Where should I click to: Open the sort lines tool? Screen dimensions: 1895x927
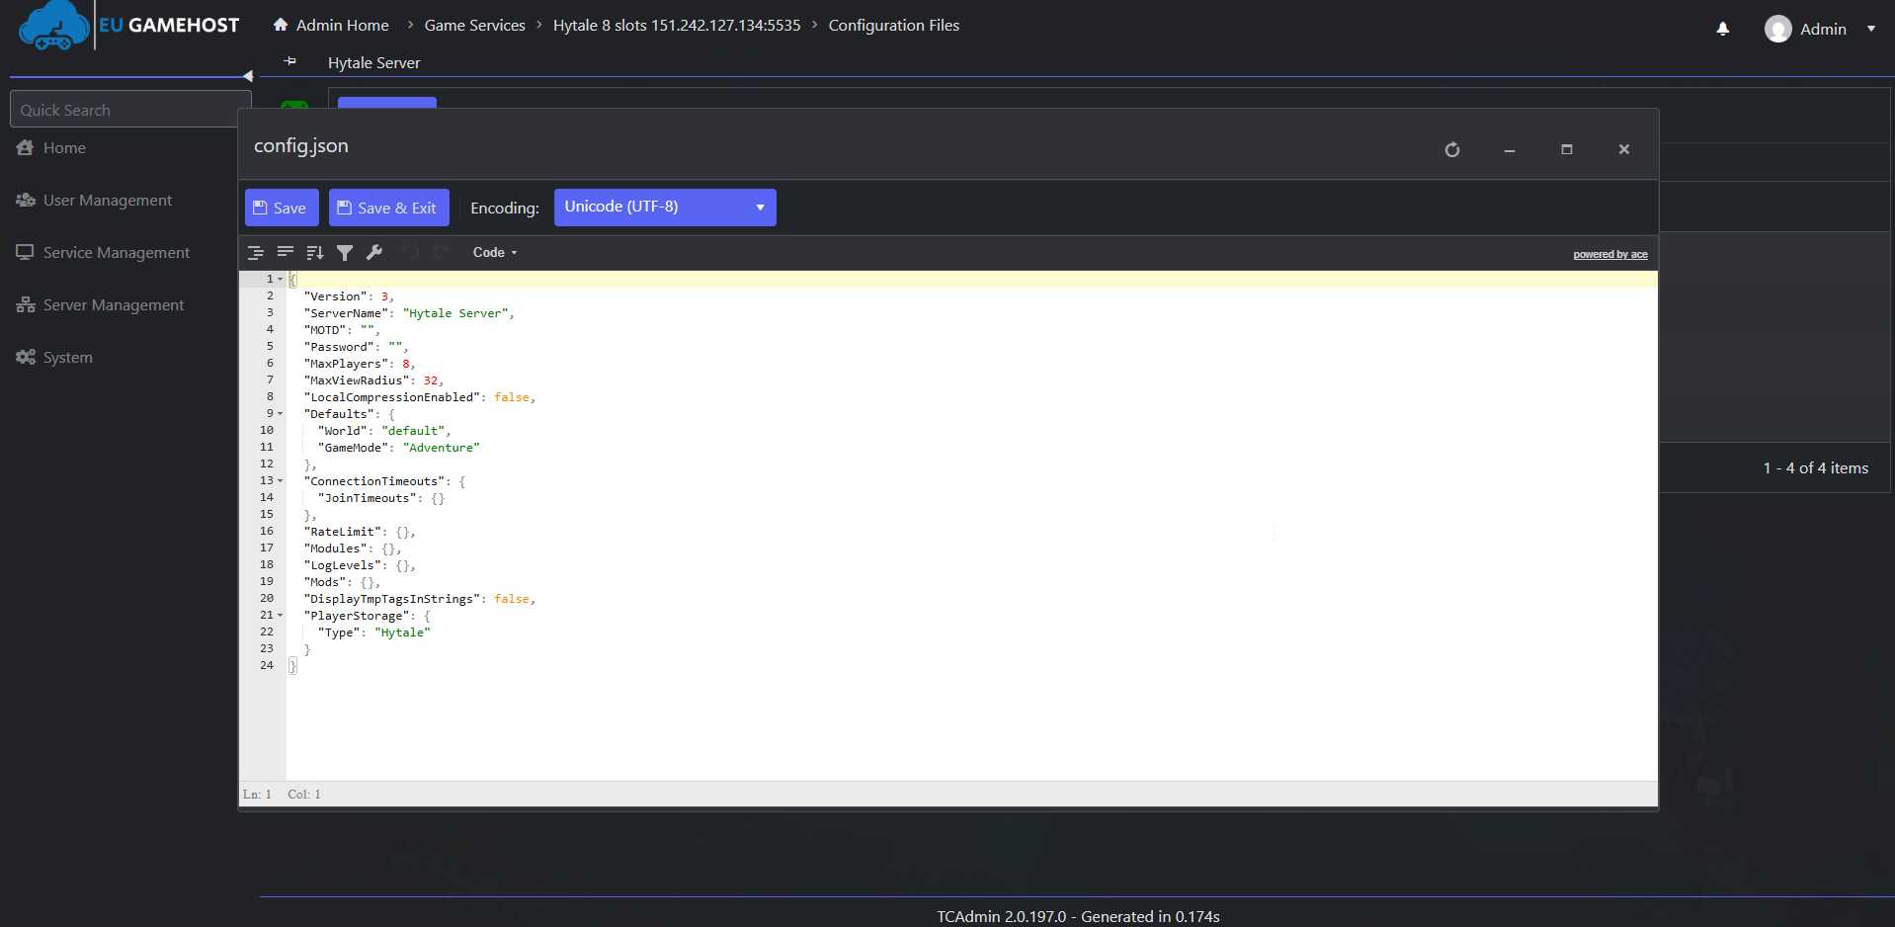pyautogui.click(x=315, y=252)
